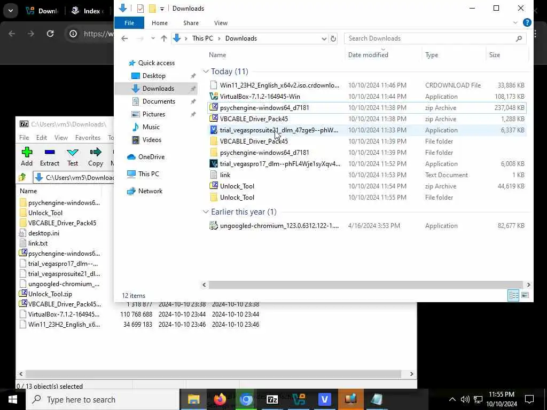547x410 pixels.
Task: Click the Explorer Back arrow
Action: 124,38
